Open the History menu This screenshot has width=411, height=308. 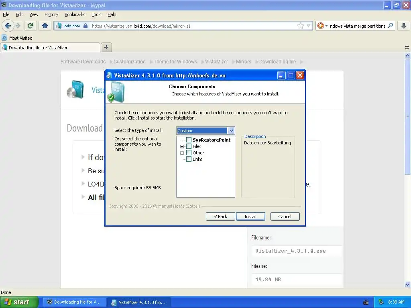51,14
